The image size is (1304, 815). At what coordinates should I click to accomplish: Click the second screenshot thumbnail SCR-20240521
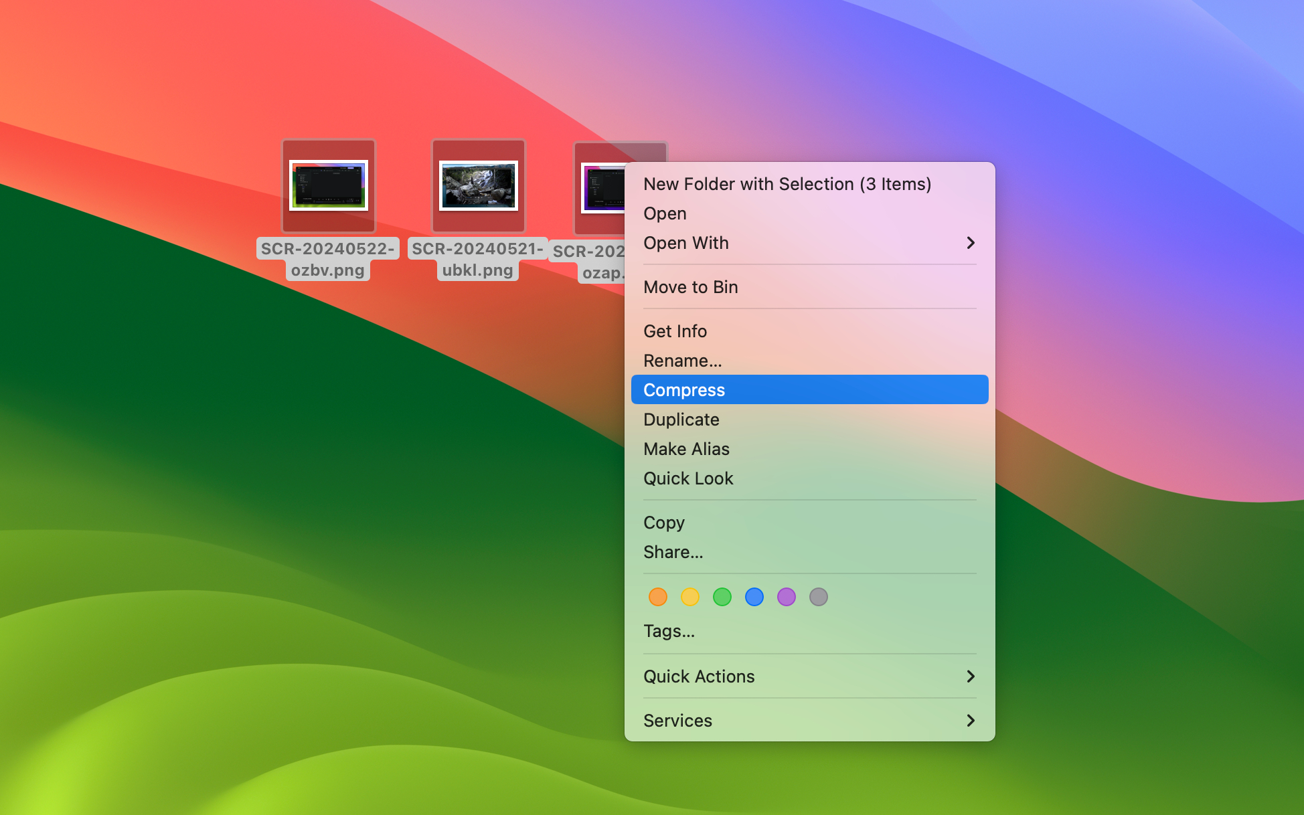point(477,186)
